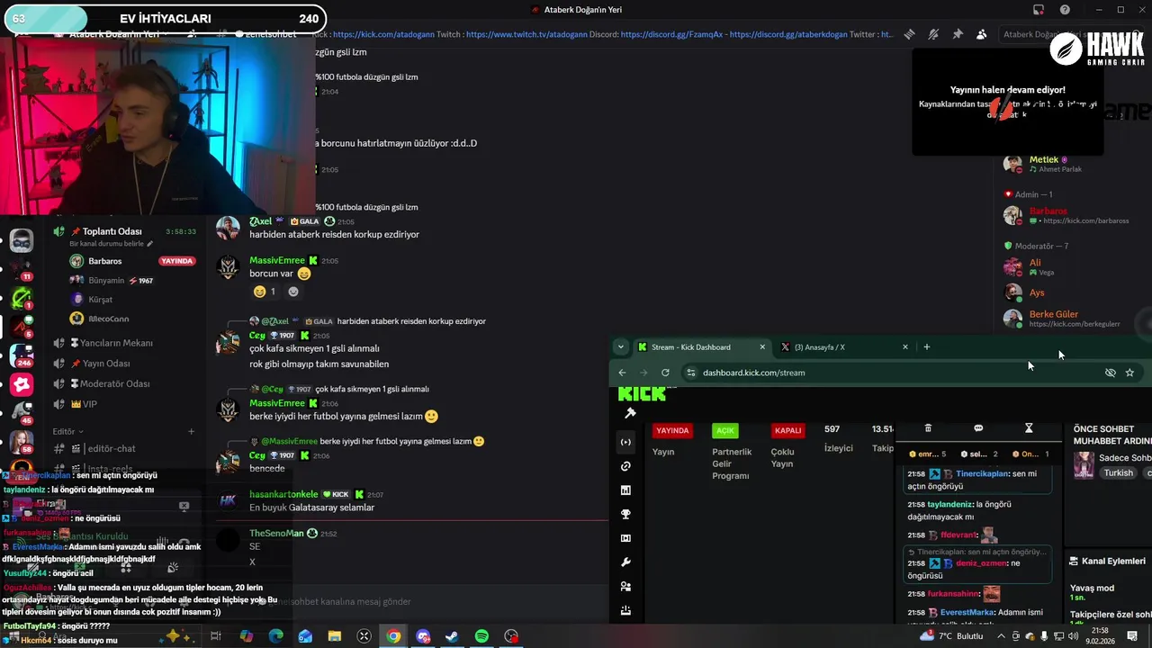Viewport: 1152px width, 648px height.
Task: Open Discord pinned messages icon in header
Action: click(x=958, y=34)
